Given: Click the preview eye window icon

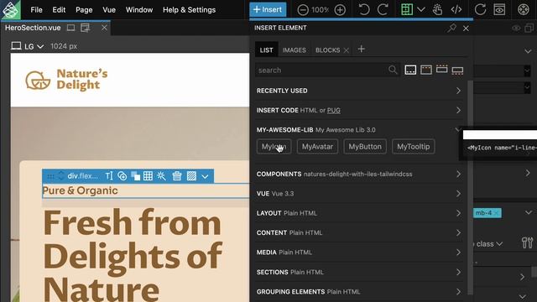Looking at the screenshot, I should coord(499,9).
